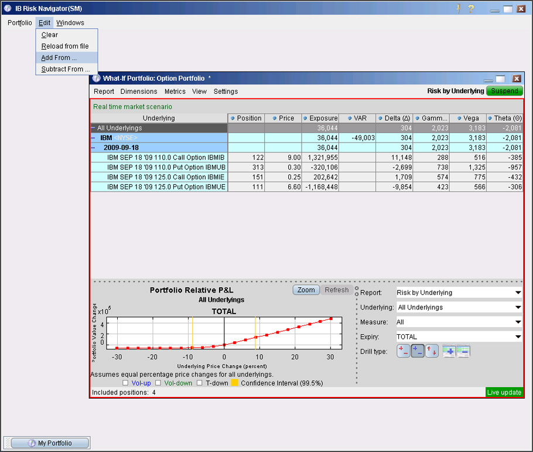This screenshot has height=452, width=533.
Task: Open the View menu
Action: 199,91
